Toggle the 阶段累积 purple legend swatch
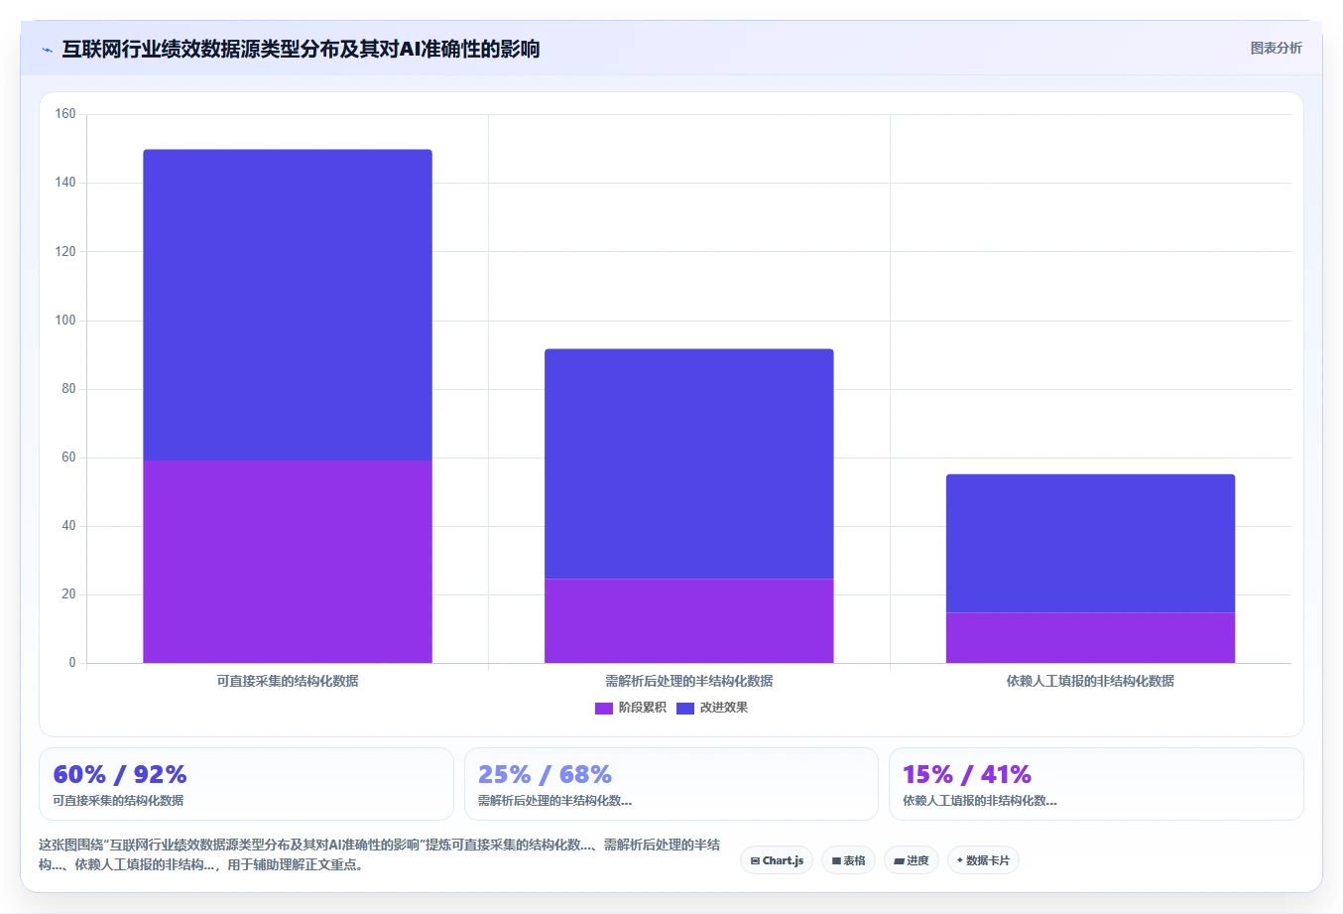The image size is (1343, 914). tap(603, 708)
